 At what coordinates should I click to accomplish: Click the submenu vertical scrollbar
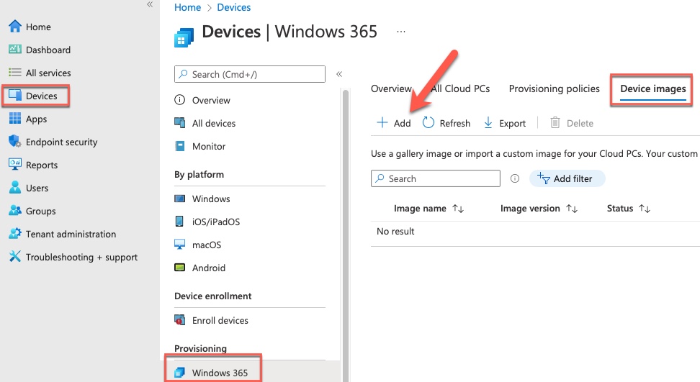point(345,235)
